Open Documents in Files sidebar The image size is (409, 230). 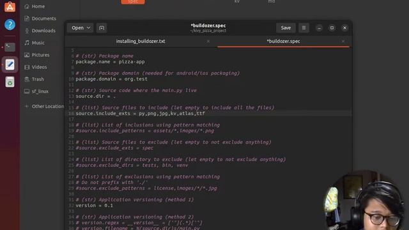[x=44, y=19]
